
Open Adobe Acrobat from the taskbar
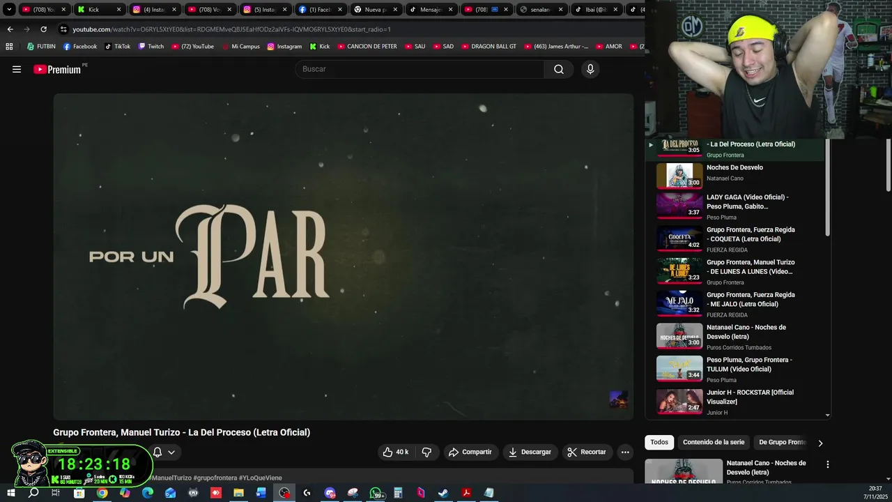click(x=466, y=493)
